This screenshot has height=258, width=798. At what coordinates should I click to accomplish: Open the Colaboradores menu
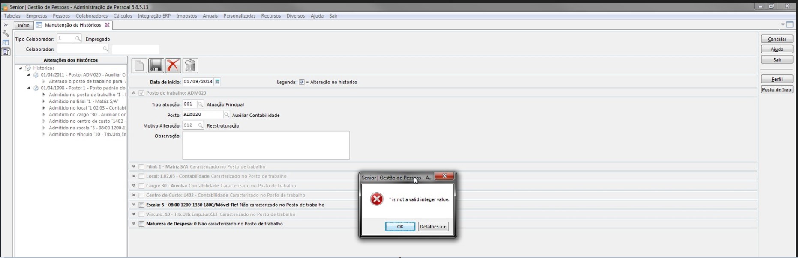pos(91,16)
